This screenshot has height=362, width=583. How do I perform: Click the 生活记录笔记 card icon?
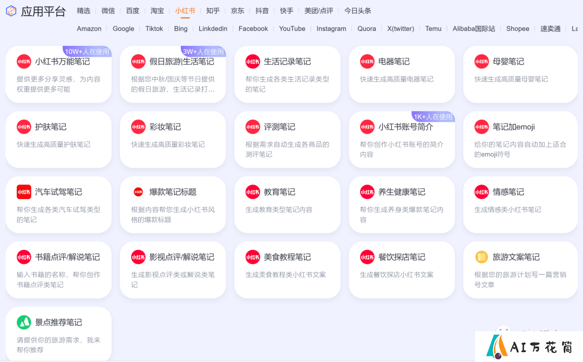[253, 62]
